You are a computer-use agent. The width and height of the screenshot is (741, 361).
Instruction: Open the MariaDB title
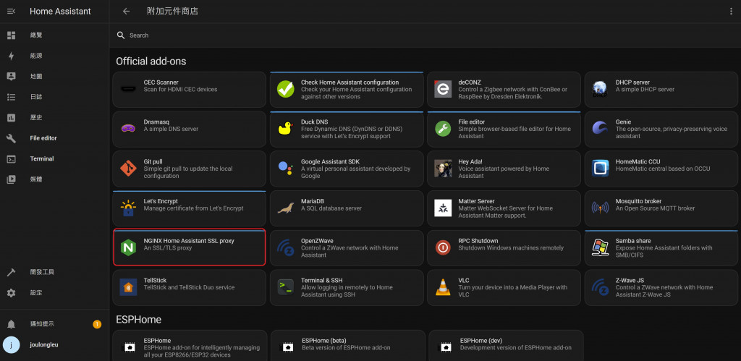(313, 201)
